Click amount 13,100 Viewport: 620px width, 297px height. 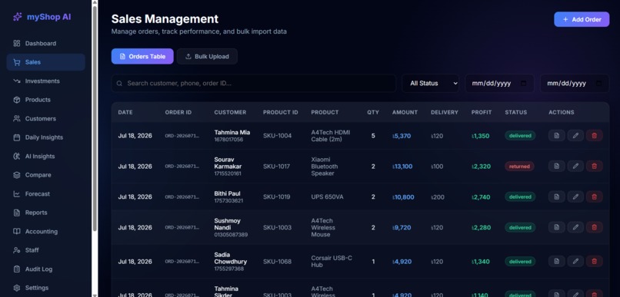click(402, 167)
